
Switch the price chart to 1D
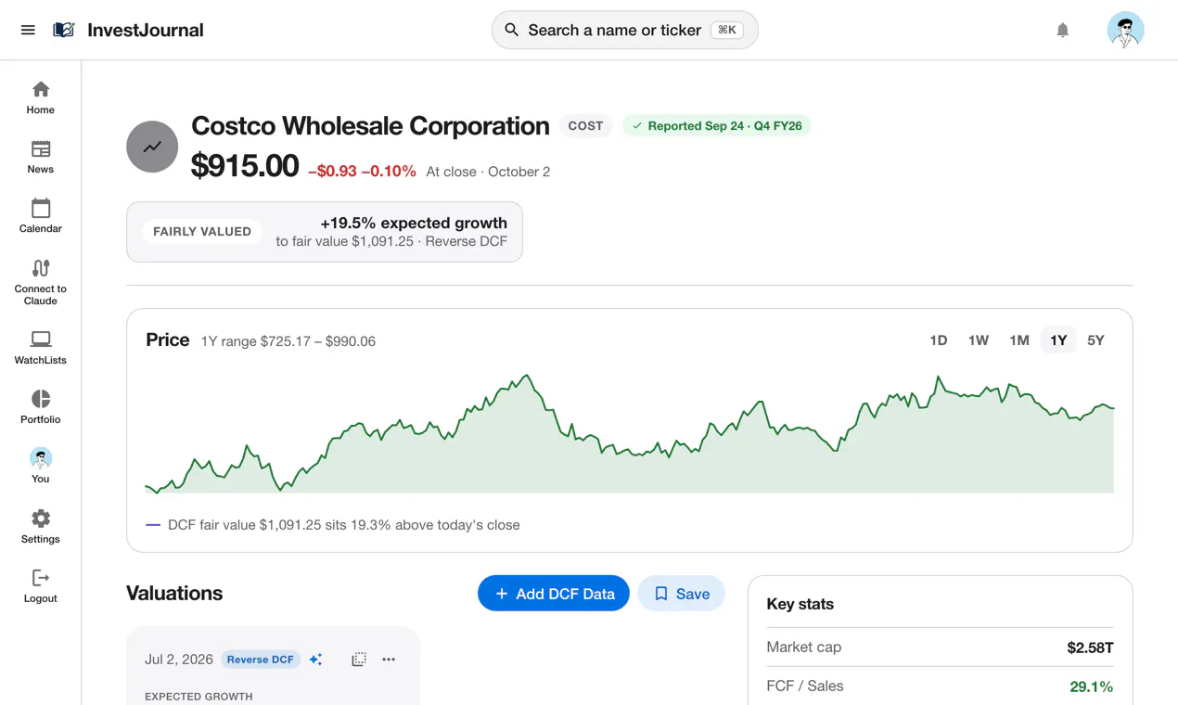tap(939, 340)
